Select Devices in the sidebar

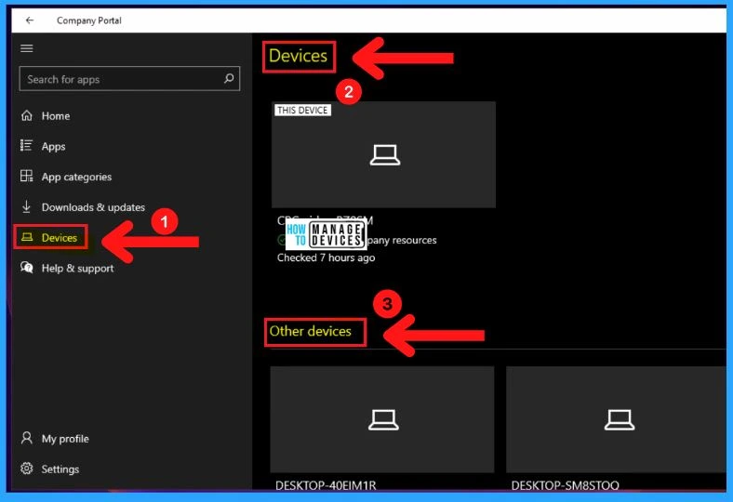point(60,238)
